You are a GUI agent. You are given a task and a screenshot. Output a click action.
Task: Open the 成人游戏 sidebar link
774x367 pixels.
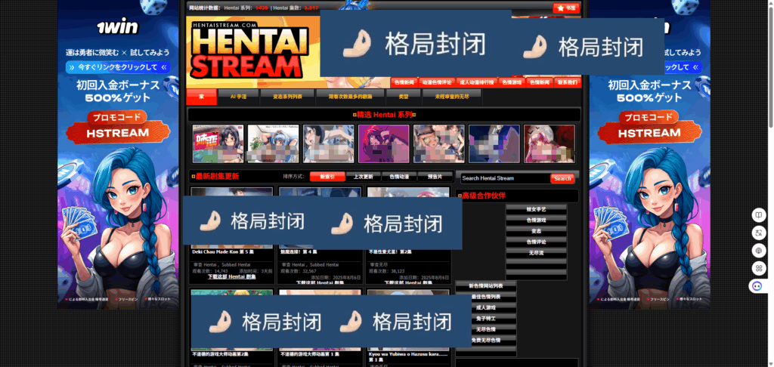[486, 307]
